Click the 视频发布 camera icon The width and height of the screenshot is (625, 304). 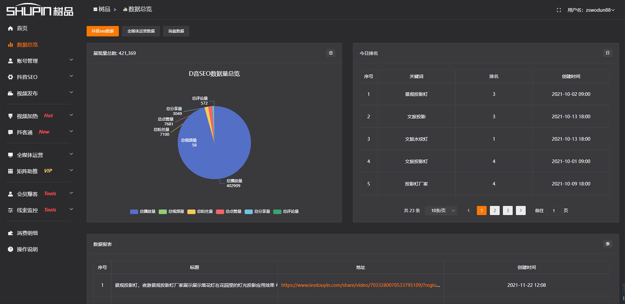click(x=10, y=94)
